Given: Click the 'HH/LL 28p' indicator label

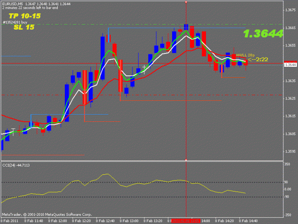Looking at the screenshot, I should point(246,55).
